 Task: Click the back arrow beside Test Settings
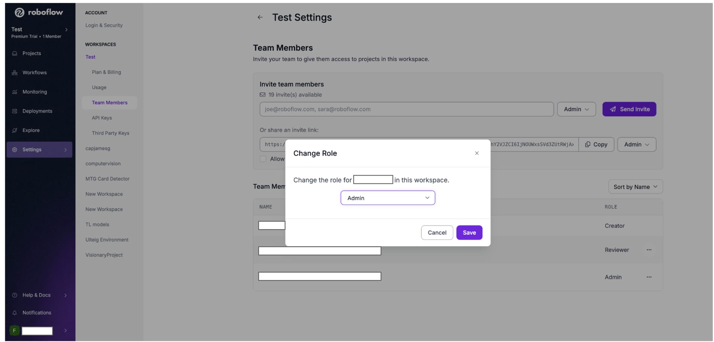pyautogui.click(x=260, y=17)
